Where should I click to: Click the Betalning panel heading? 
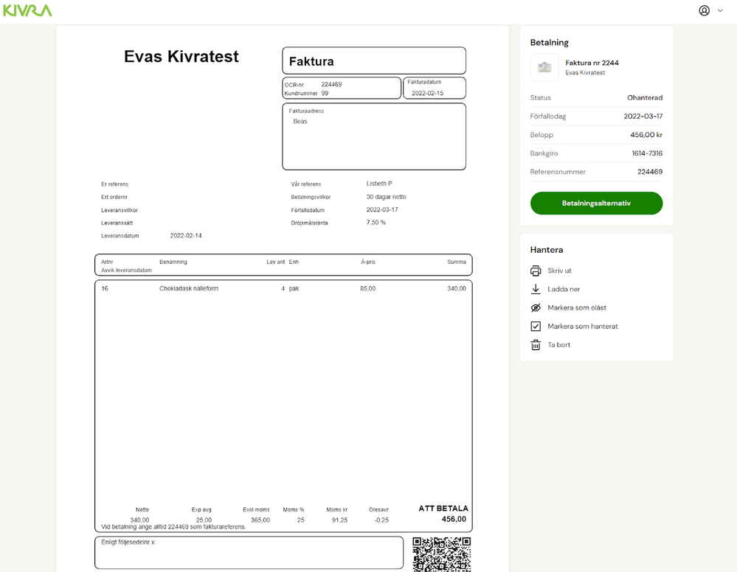(550, 42)
